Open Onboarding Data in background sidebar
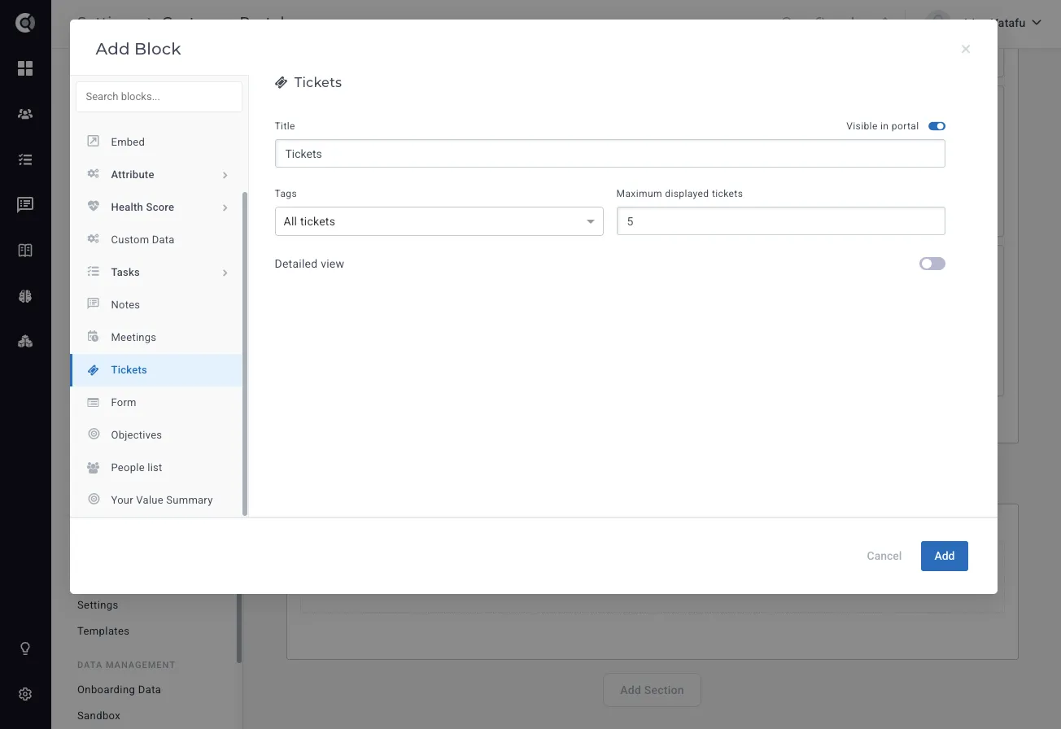The height and width of the screenshot is (729, 1061). [119, 689]
